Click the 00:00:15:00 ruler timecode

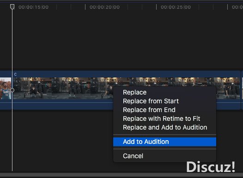coord(33,7)
